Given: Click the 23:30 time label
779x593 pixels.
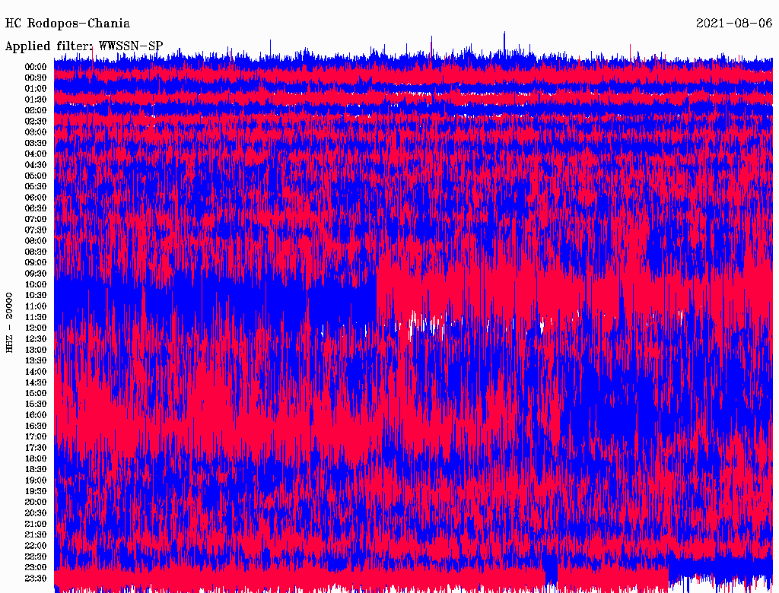Looking at the screenshot, I should (36, 578).
